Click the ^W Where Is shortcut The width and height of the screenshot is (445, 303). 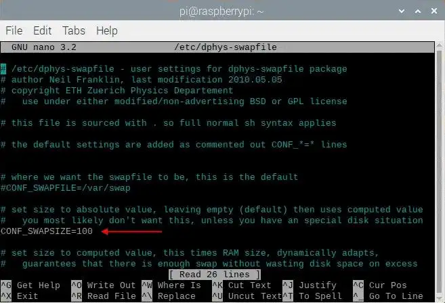[x=171, y=285]
